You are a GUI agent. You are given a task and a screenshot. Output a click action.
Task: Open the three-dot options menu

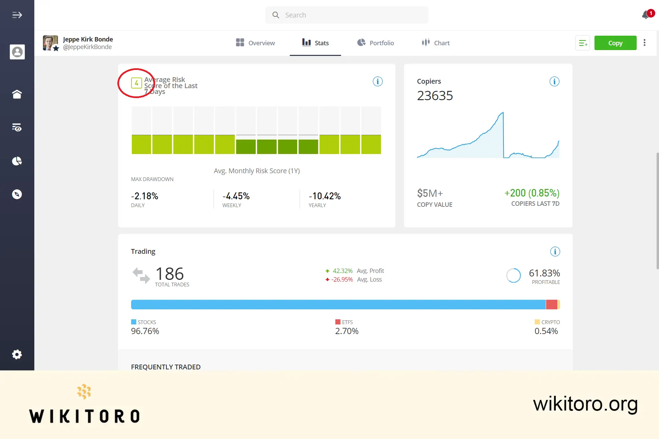coord(645,43)
